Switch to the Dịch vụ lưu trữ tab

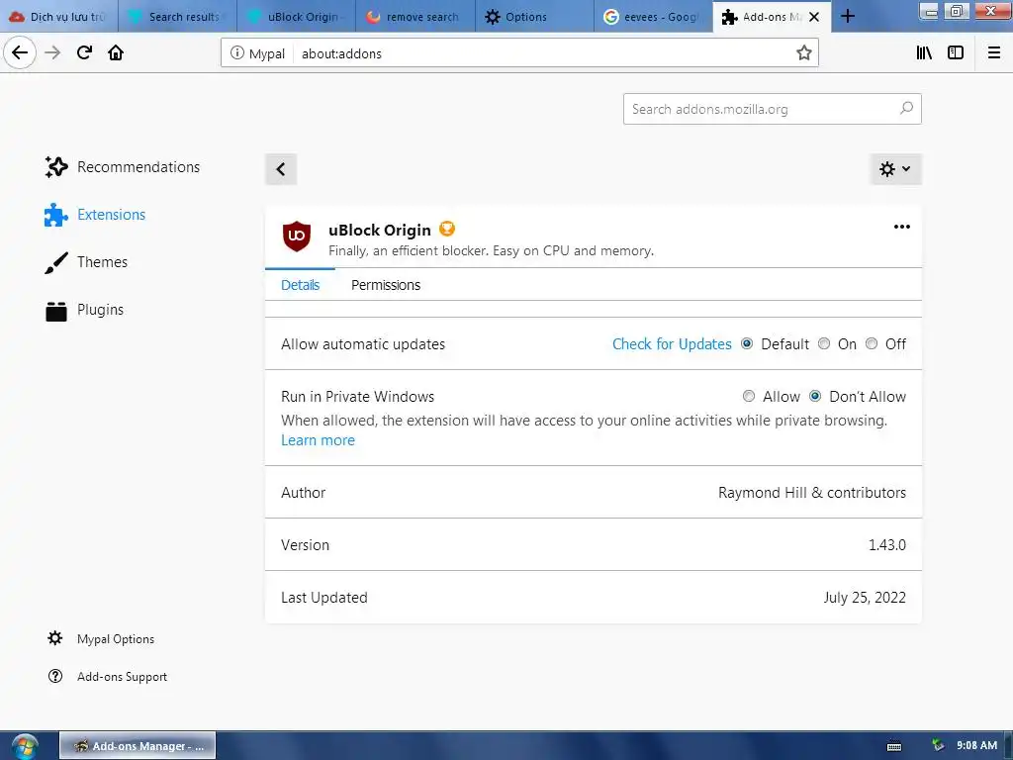coord(58,16)
